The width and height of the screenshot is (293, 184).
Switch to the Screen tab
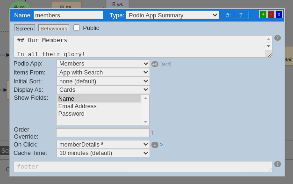point(24,28)
